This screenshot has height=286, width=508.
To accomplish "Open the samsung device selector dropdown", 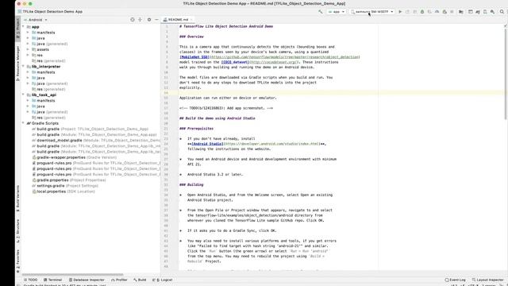I will (372, 12).
